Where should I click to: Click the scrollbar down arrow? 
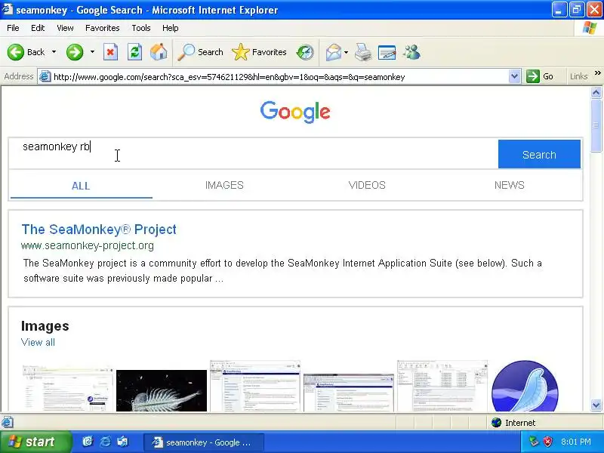coord(596,405)
